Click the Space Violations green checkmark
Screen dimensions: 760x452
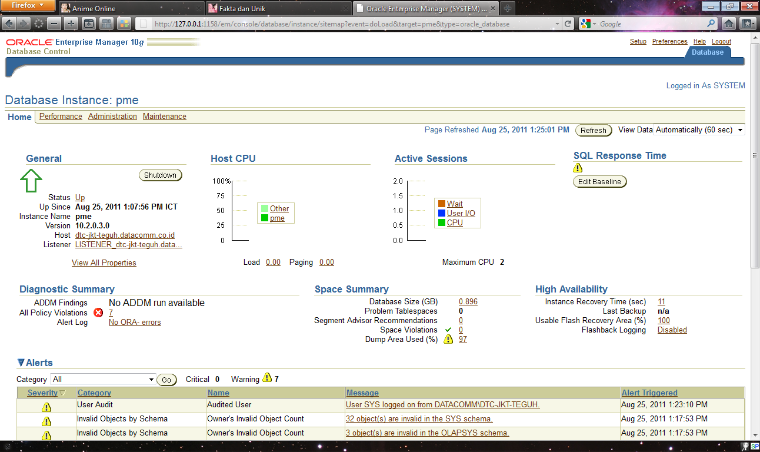[448, 330]
